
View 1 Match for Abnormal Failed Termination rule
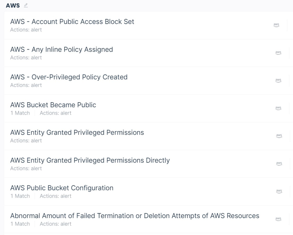tap(20, 224)
